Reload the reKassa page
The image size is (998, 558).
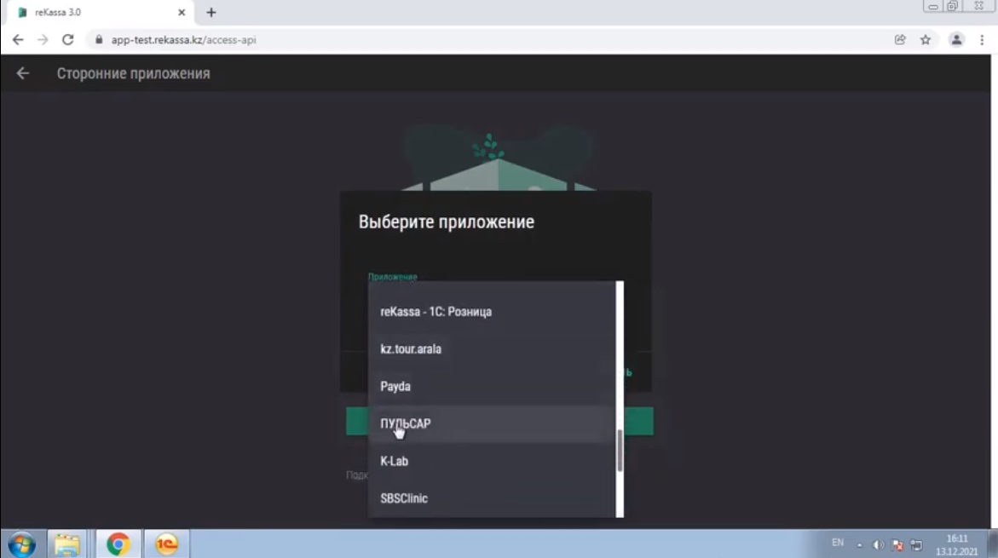[67, 39]
